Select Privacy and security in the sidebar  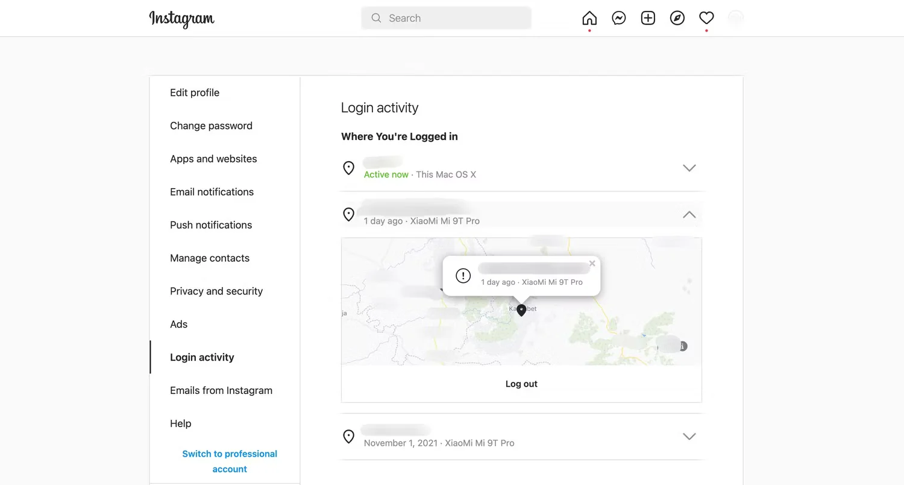[x=216, y=291]
